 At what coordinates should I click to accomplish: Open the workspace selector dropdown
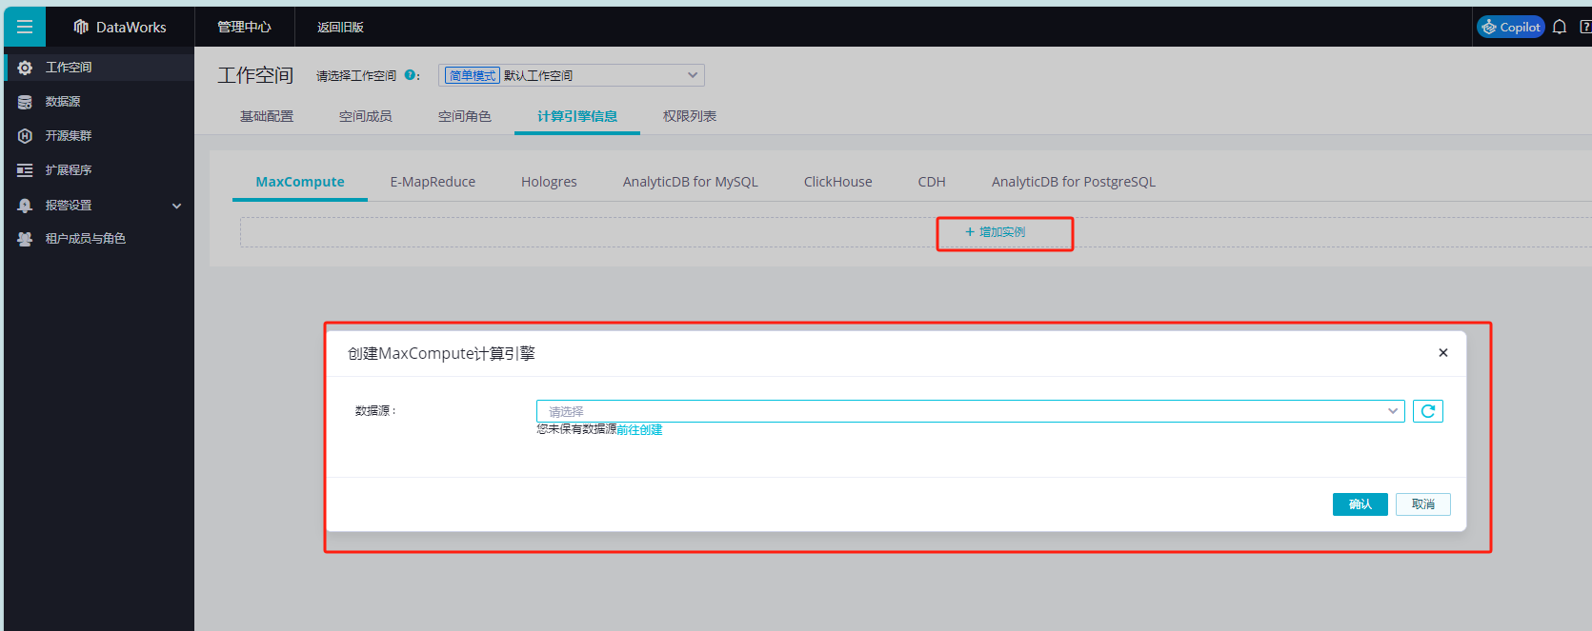pos(572,75)
